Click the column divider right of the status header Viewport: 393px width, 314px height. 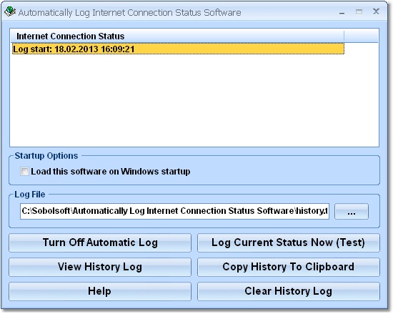(x=344, y=36)
